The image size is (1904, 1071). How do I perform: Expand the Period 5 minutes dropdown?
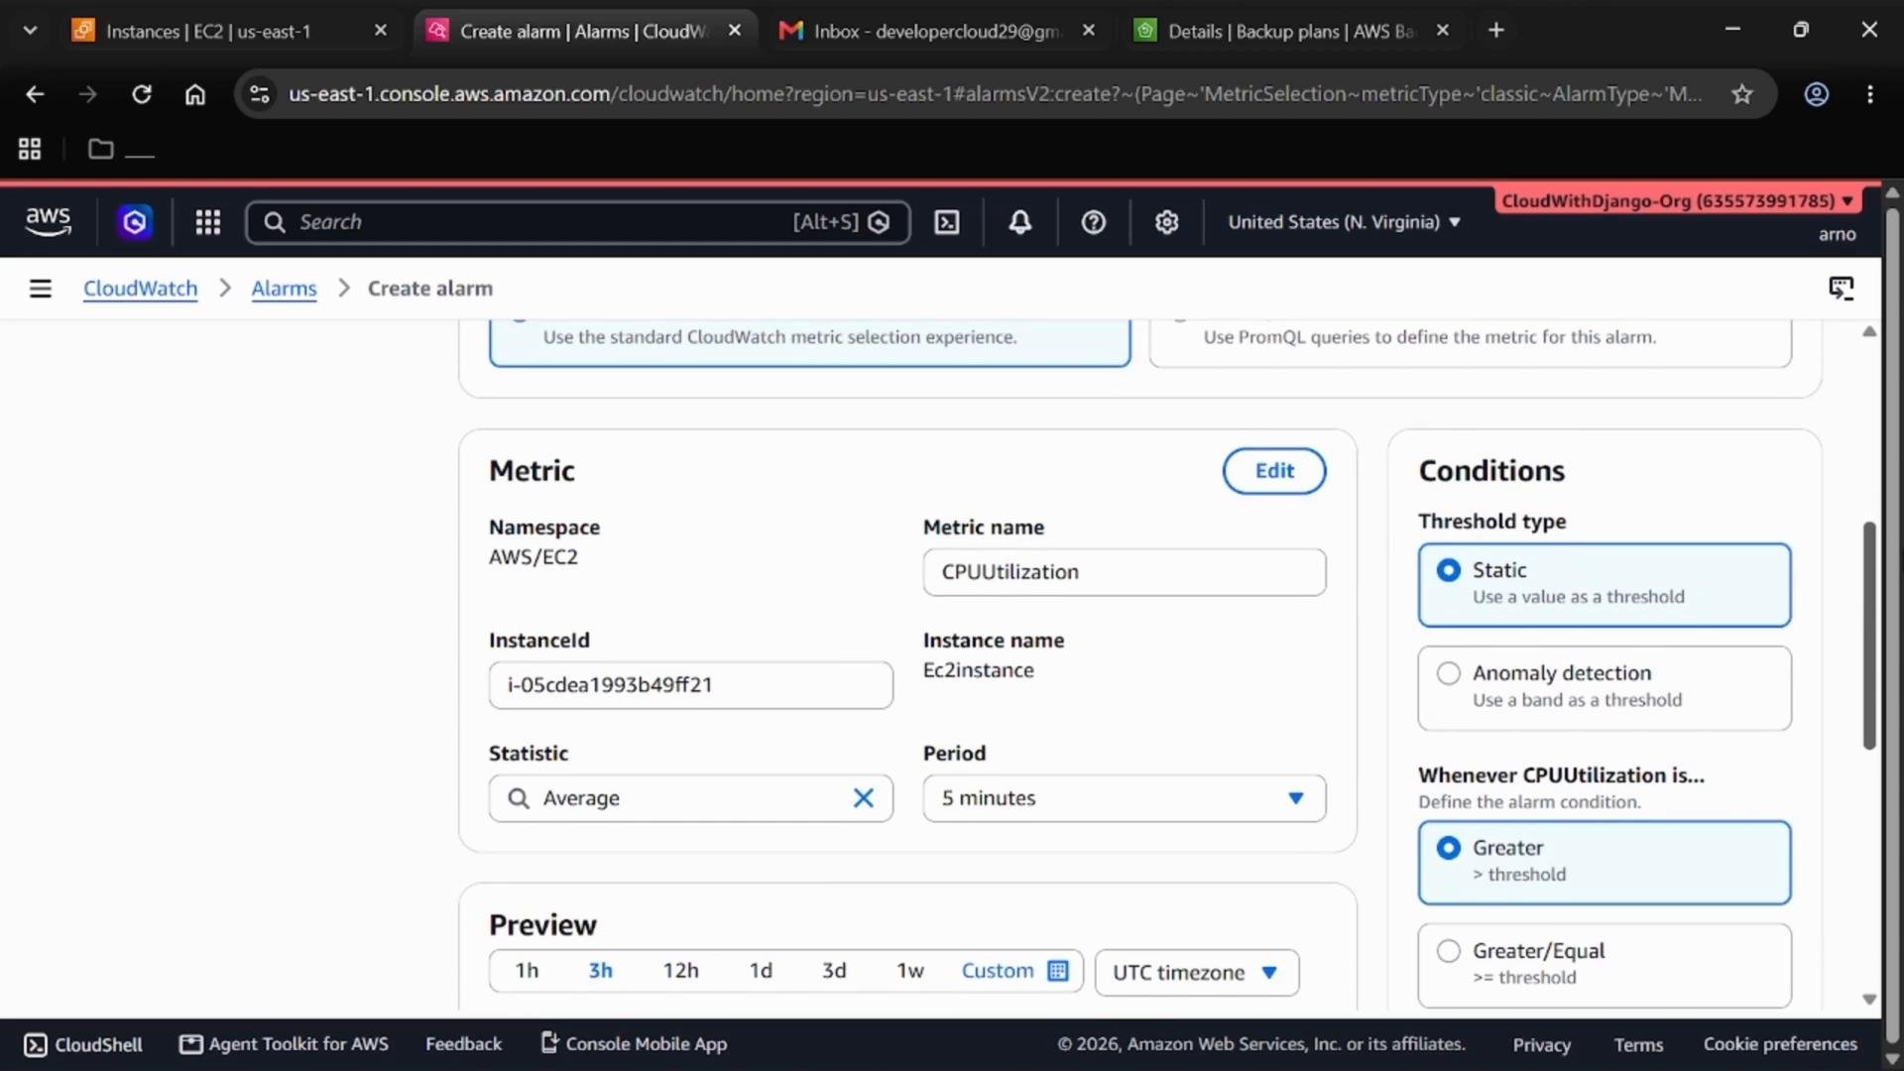click(x=1124, y=798)
